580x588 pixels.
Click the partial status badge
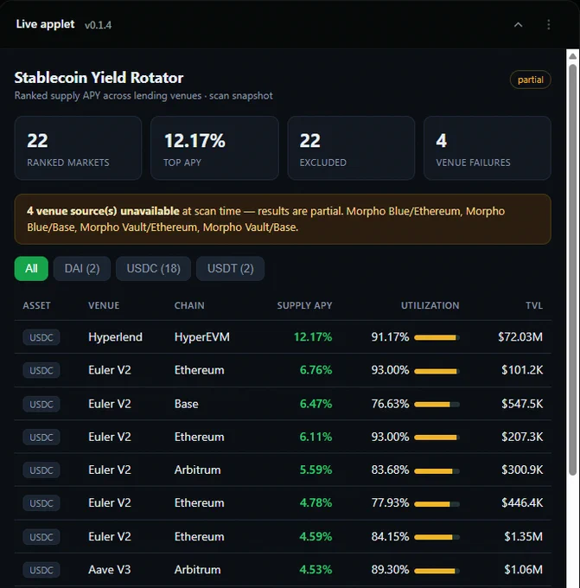(x=530, y=80)
